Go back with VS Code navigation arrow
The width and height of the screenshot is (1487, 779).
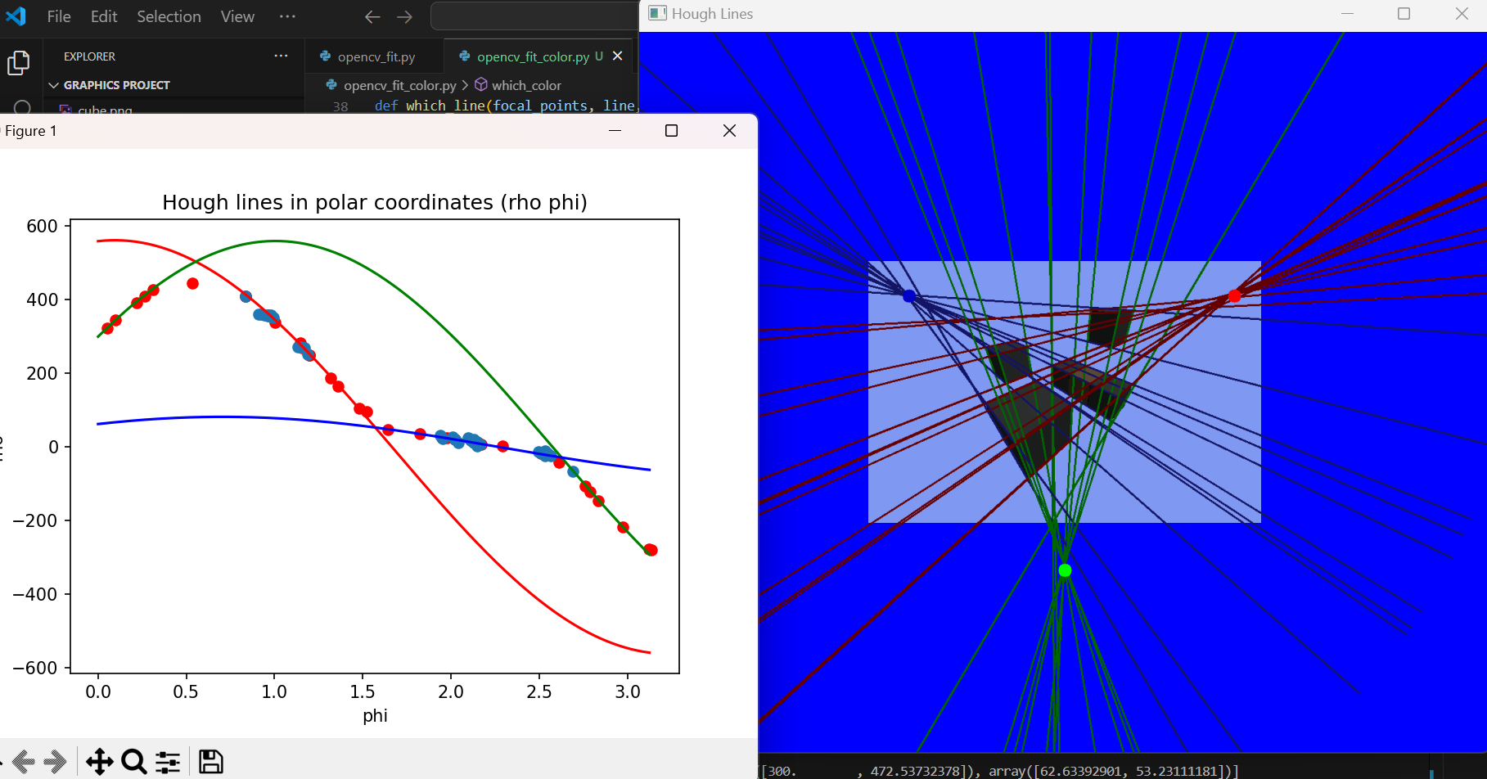[x=372, y=16]
